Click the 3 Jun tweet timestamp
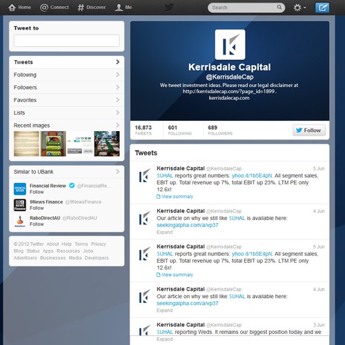Image resolution: width=345 pixels, height=345 pixels. pyautogui.click(x=319, y=325)
